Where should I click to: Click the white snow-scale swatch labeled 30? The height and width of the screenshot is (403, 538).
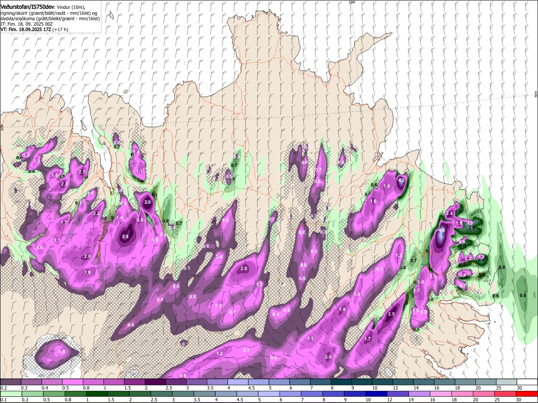click(x=527, y=382)
